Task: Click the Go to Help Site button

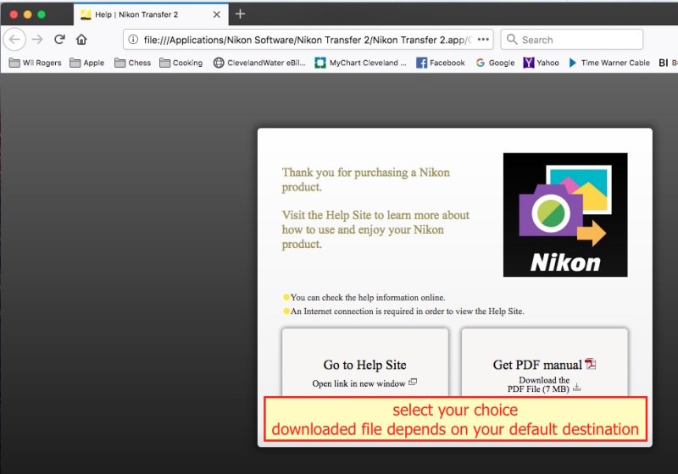Action: pyautogui.click(x=364, y=365)
